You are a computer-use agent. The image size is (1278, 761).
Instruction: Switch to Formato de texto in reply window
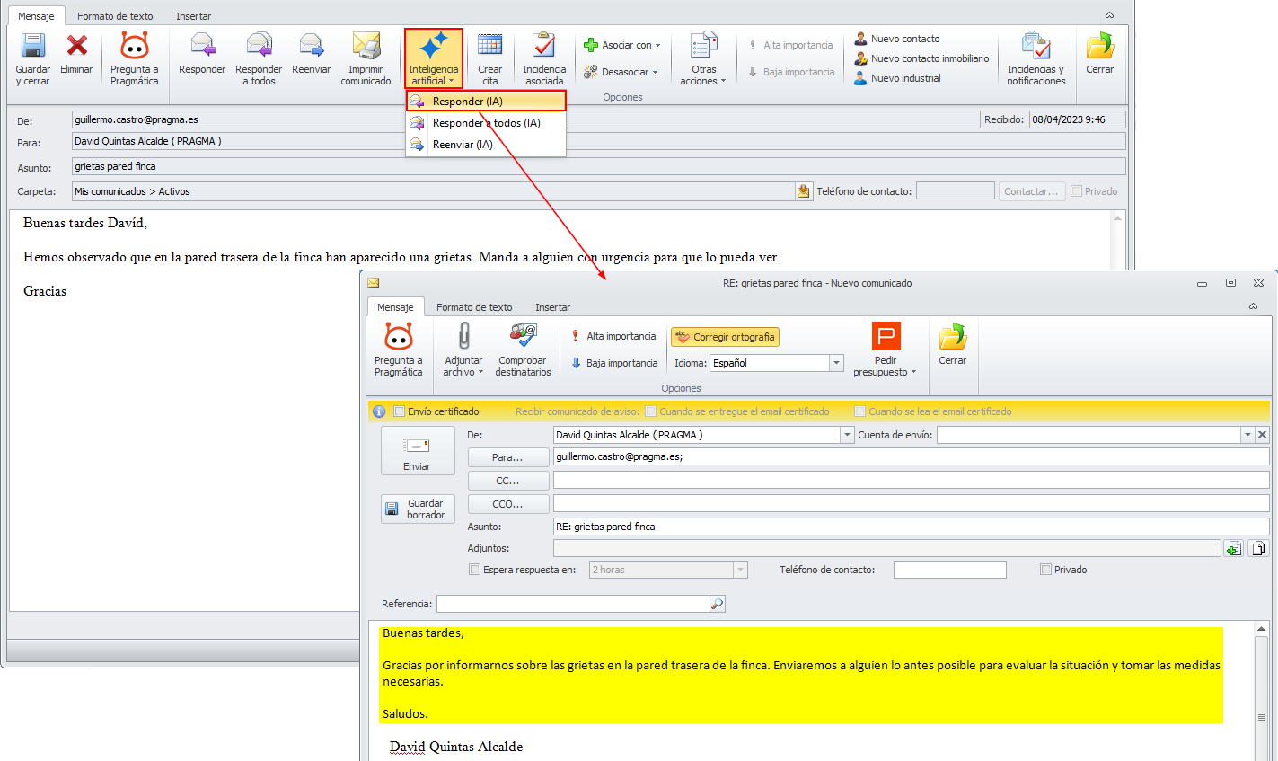pos(474,307)
